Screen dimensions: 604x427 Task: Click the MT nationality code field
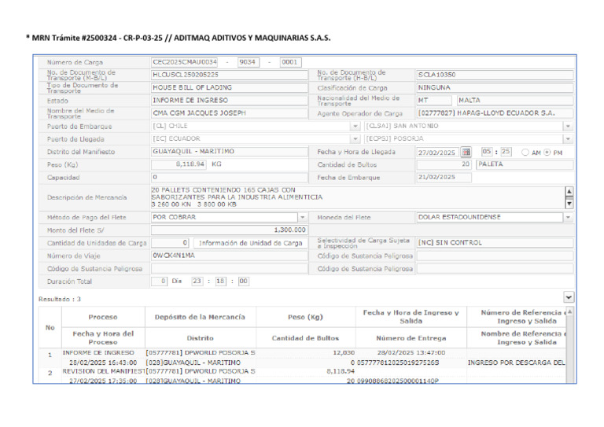[434, 101]
